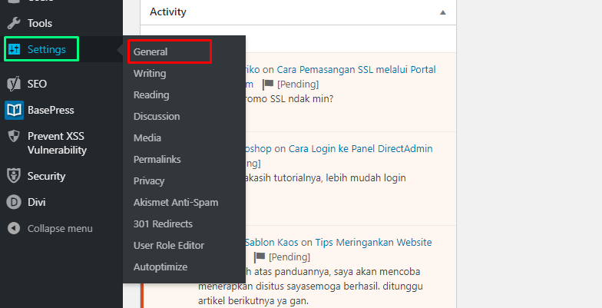Click the Settings sliders icon
The height and width of the screenshot is (308, 602).
[x=13, y=51]
